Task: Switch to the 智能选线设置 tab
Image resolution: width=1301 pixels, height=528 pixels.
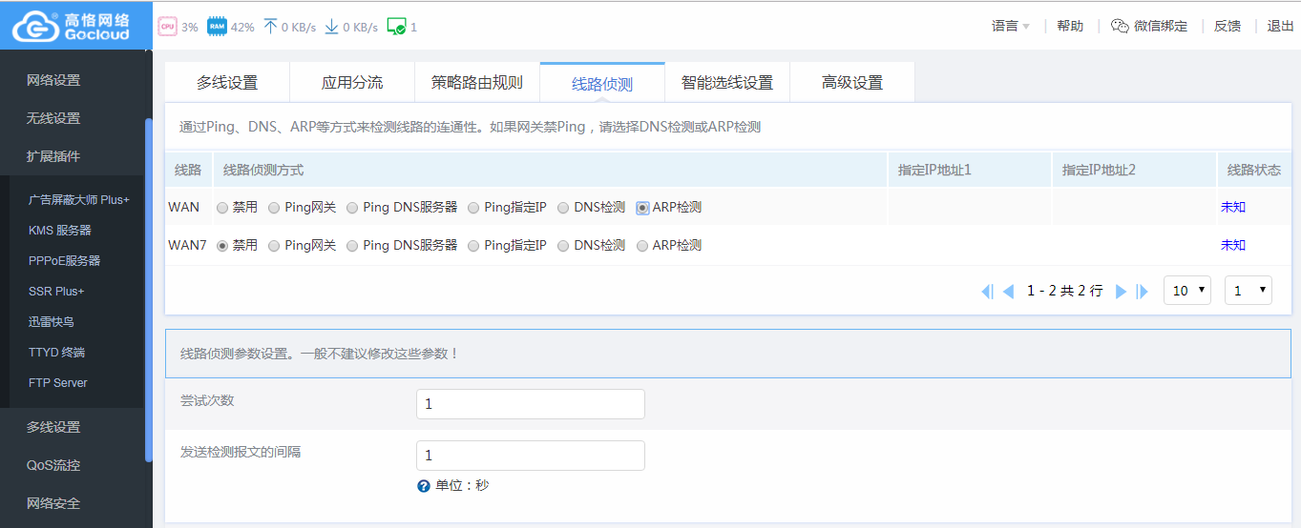Action: (x=726, y=83)
